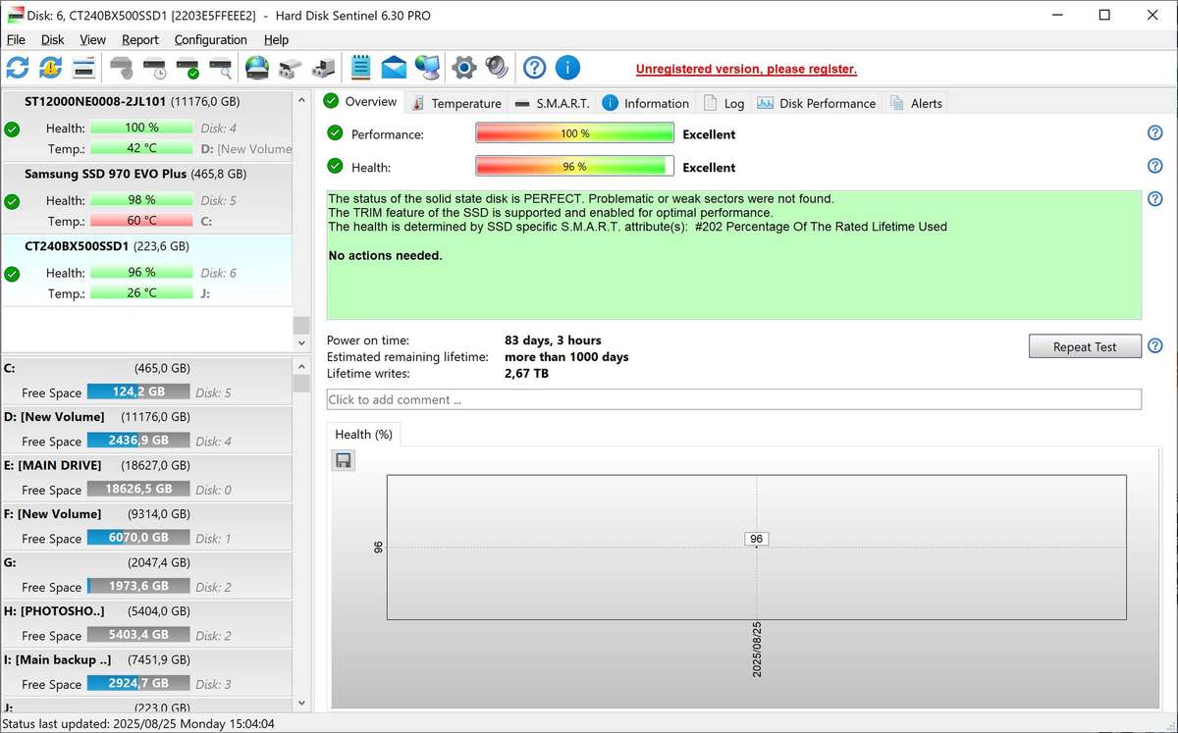
Task: Click the help icon beside Repeat Test
Action: coord(1155,346)
